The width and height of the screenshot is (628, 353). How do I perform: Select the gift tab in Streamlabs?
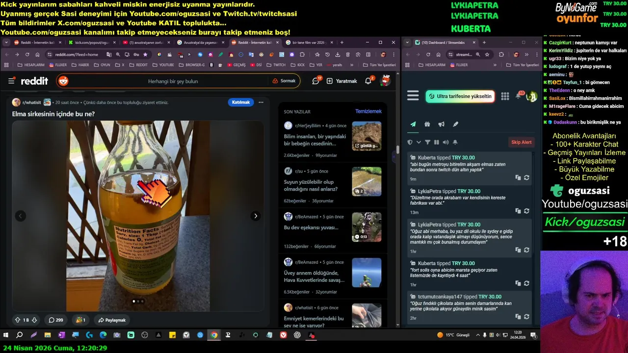pos(427,124)
